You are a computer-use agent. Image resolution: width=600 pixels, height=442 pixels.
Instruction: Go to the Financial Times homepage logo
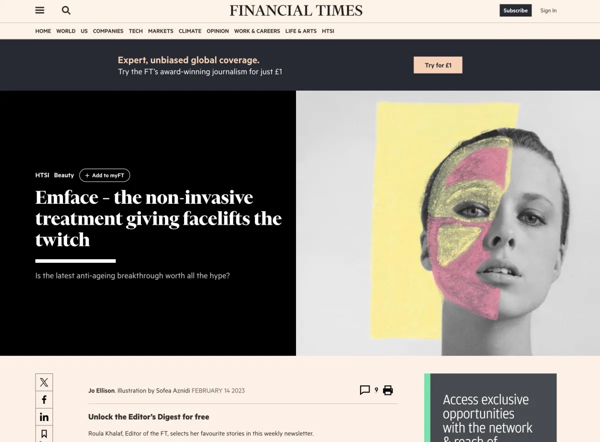[x=296, y=11]
